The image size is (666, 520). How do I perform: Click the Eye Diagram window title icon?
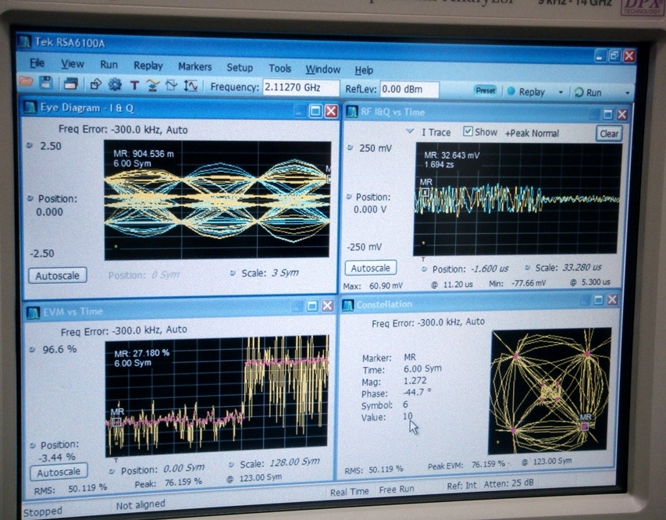[x=30, y=108]
